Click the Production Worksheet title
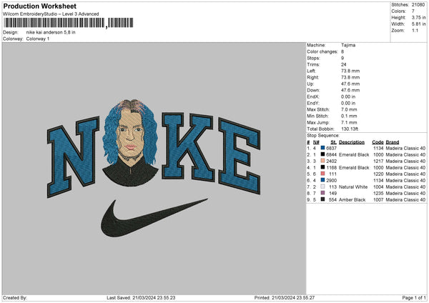Screen dimensions: 429x303 tap(39, 6)
